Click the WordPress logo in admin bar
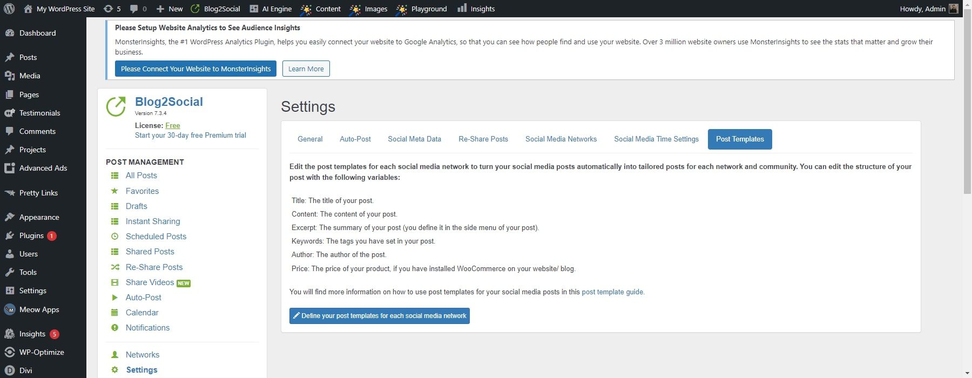This screenshot has height=378, width=972. tap(9, 9)
